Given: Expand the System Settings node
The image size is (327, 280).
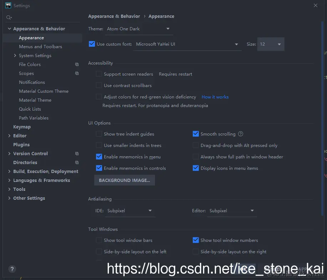Looking at the screenshot, I should click(15, 55).
